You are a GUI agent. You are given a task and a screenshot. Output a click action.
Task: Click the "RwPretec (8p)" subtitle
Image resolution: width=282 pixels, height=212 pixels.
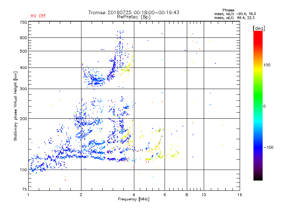(134, 17)
